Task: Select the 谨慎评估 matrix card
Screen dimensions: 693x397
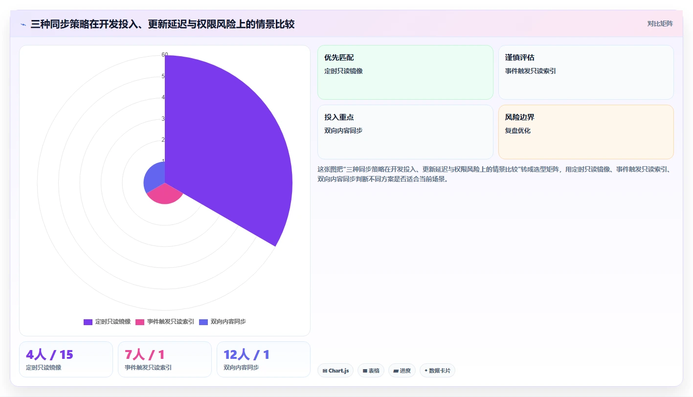Action: tap(586, 72)
